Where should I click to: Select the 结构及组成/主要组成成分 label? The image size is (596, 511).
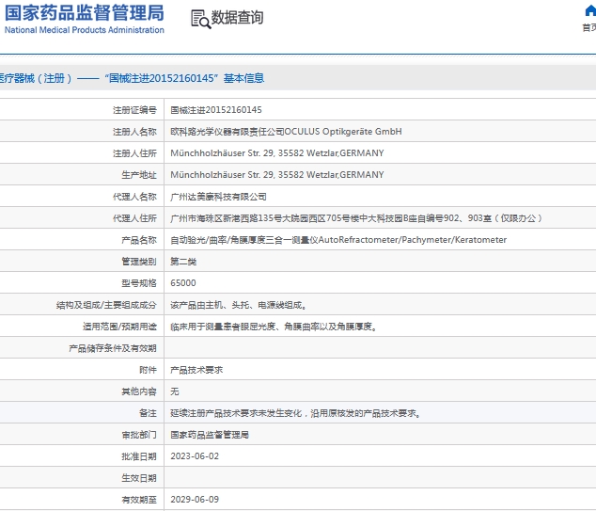click(106, 305)
